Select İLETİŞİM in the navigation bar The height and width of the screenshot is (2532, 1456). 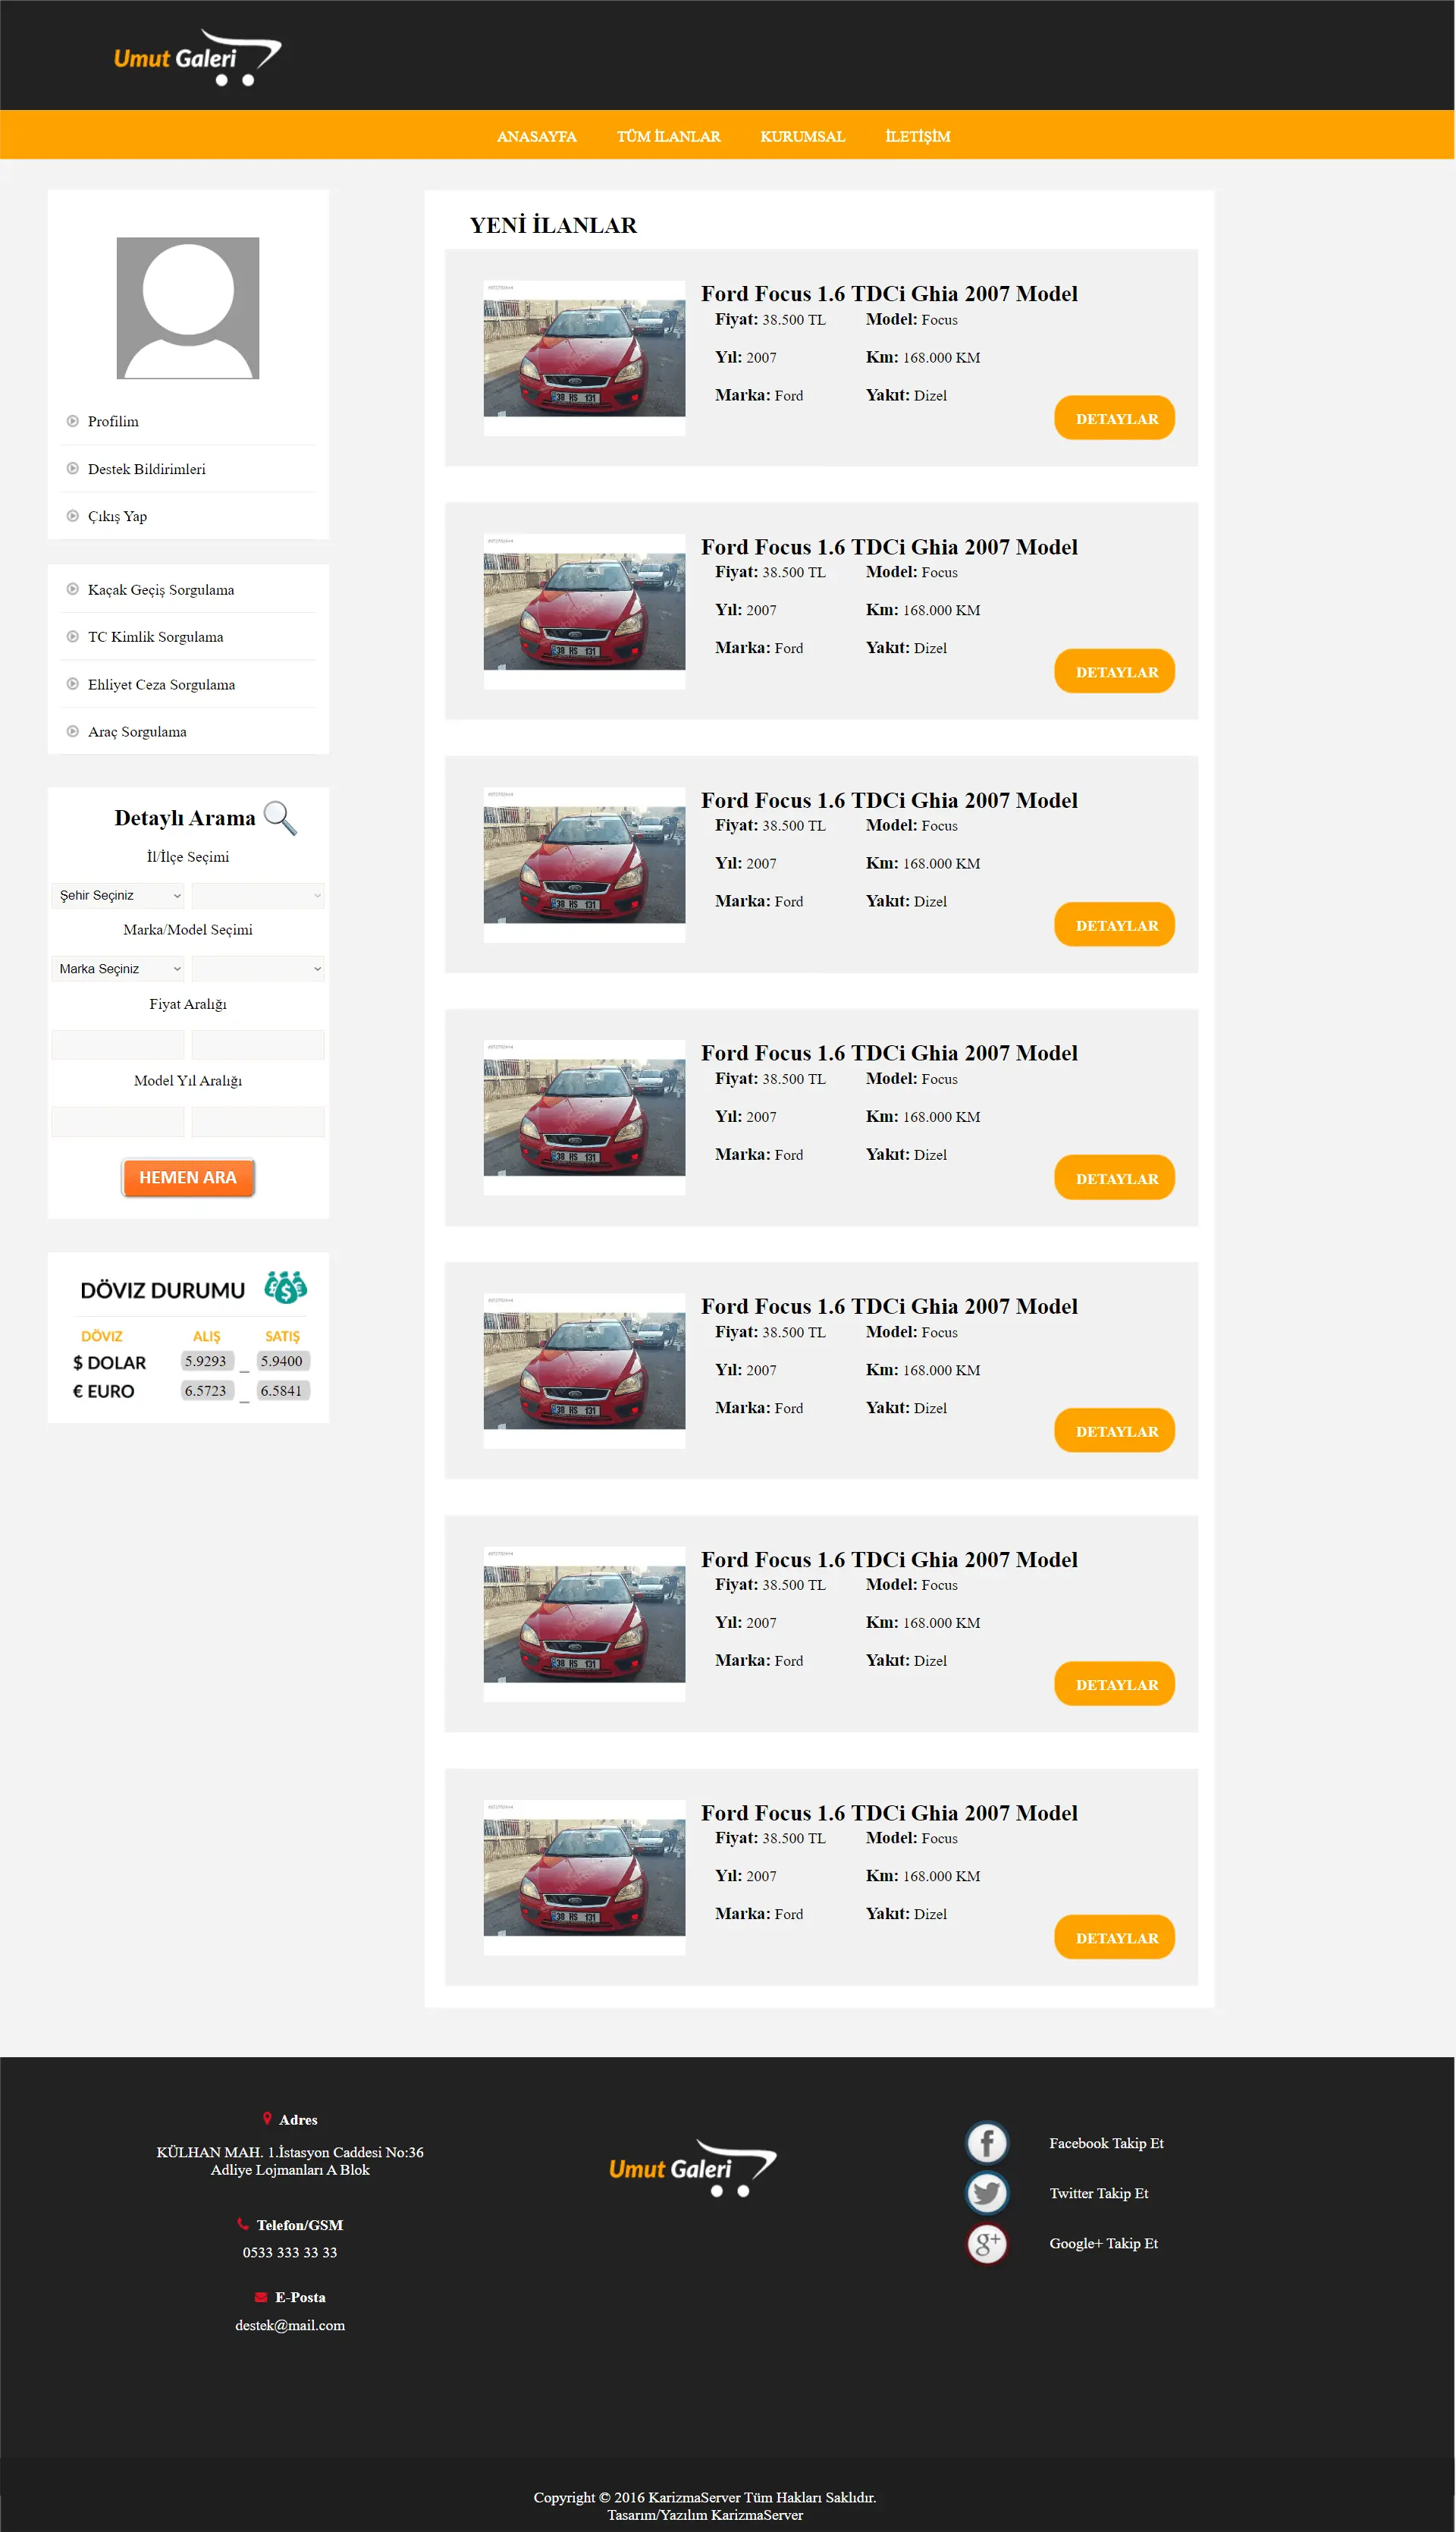tap(917, 136)
